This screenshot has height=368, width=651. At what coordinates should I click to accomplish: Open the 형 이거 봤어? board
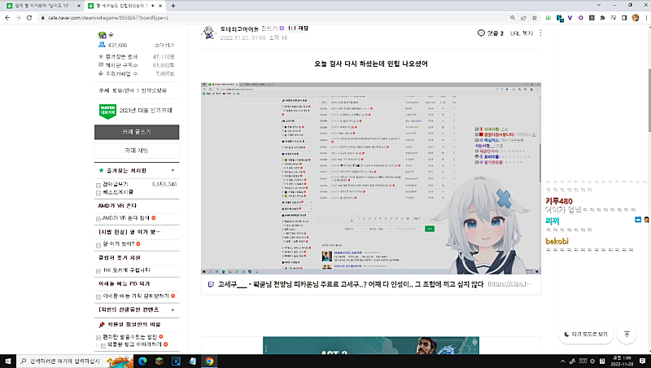(x=119, y=243)
